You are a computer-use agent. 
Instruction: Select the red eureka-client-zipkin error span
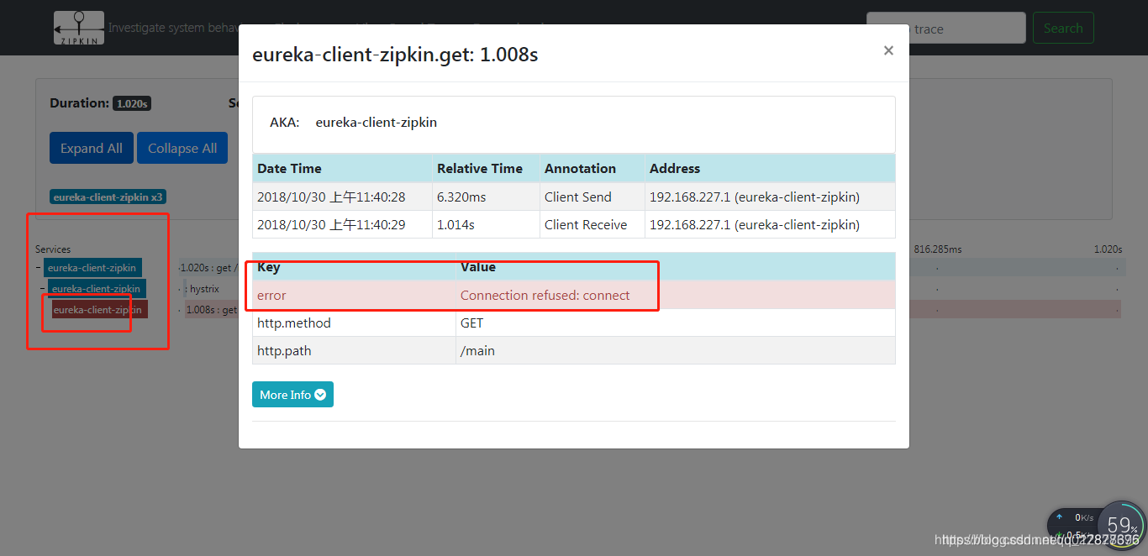coord(99,309)
